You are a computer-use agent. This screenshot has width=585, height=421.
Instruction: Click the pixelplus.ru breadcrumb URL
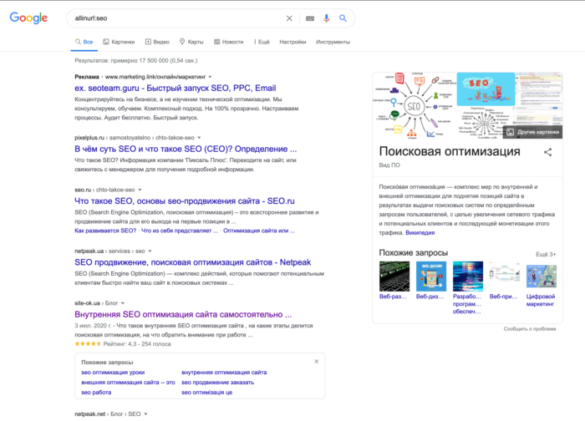135,138
